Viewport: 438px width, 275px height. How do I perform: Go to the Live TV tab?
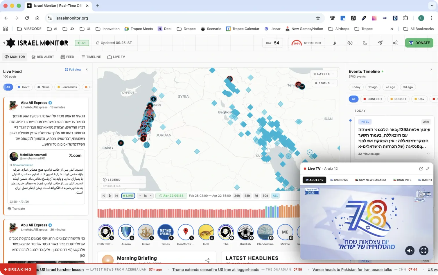click(x=116, y=57)
